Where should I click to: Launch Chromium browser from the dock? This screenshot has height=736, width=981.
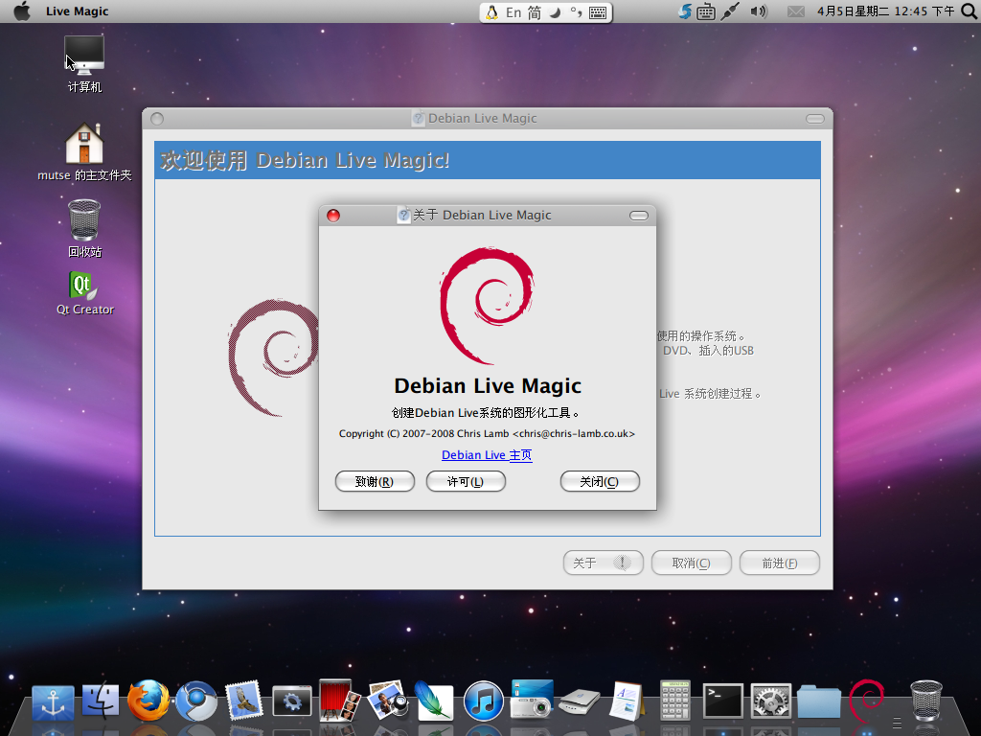196,701
